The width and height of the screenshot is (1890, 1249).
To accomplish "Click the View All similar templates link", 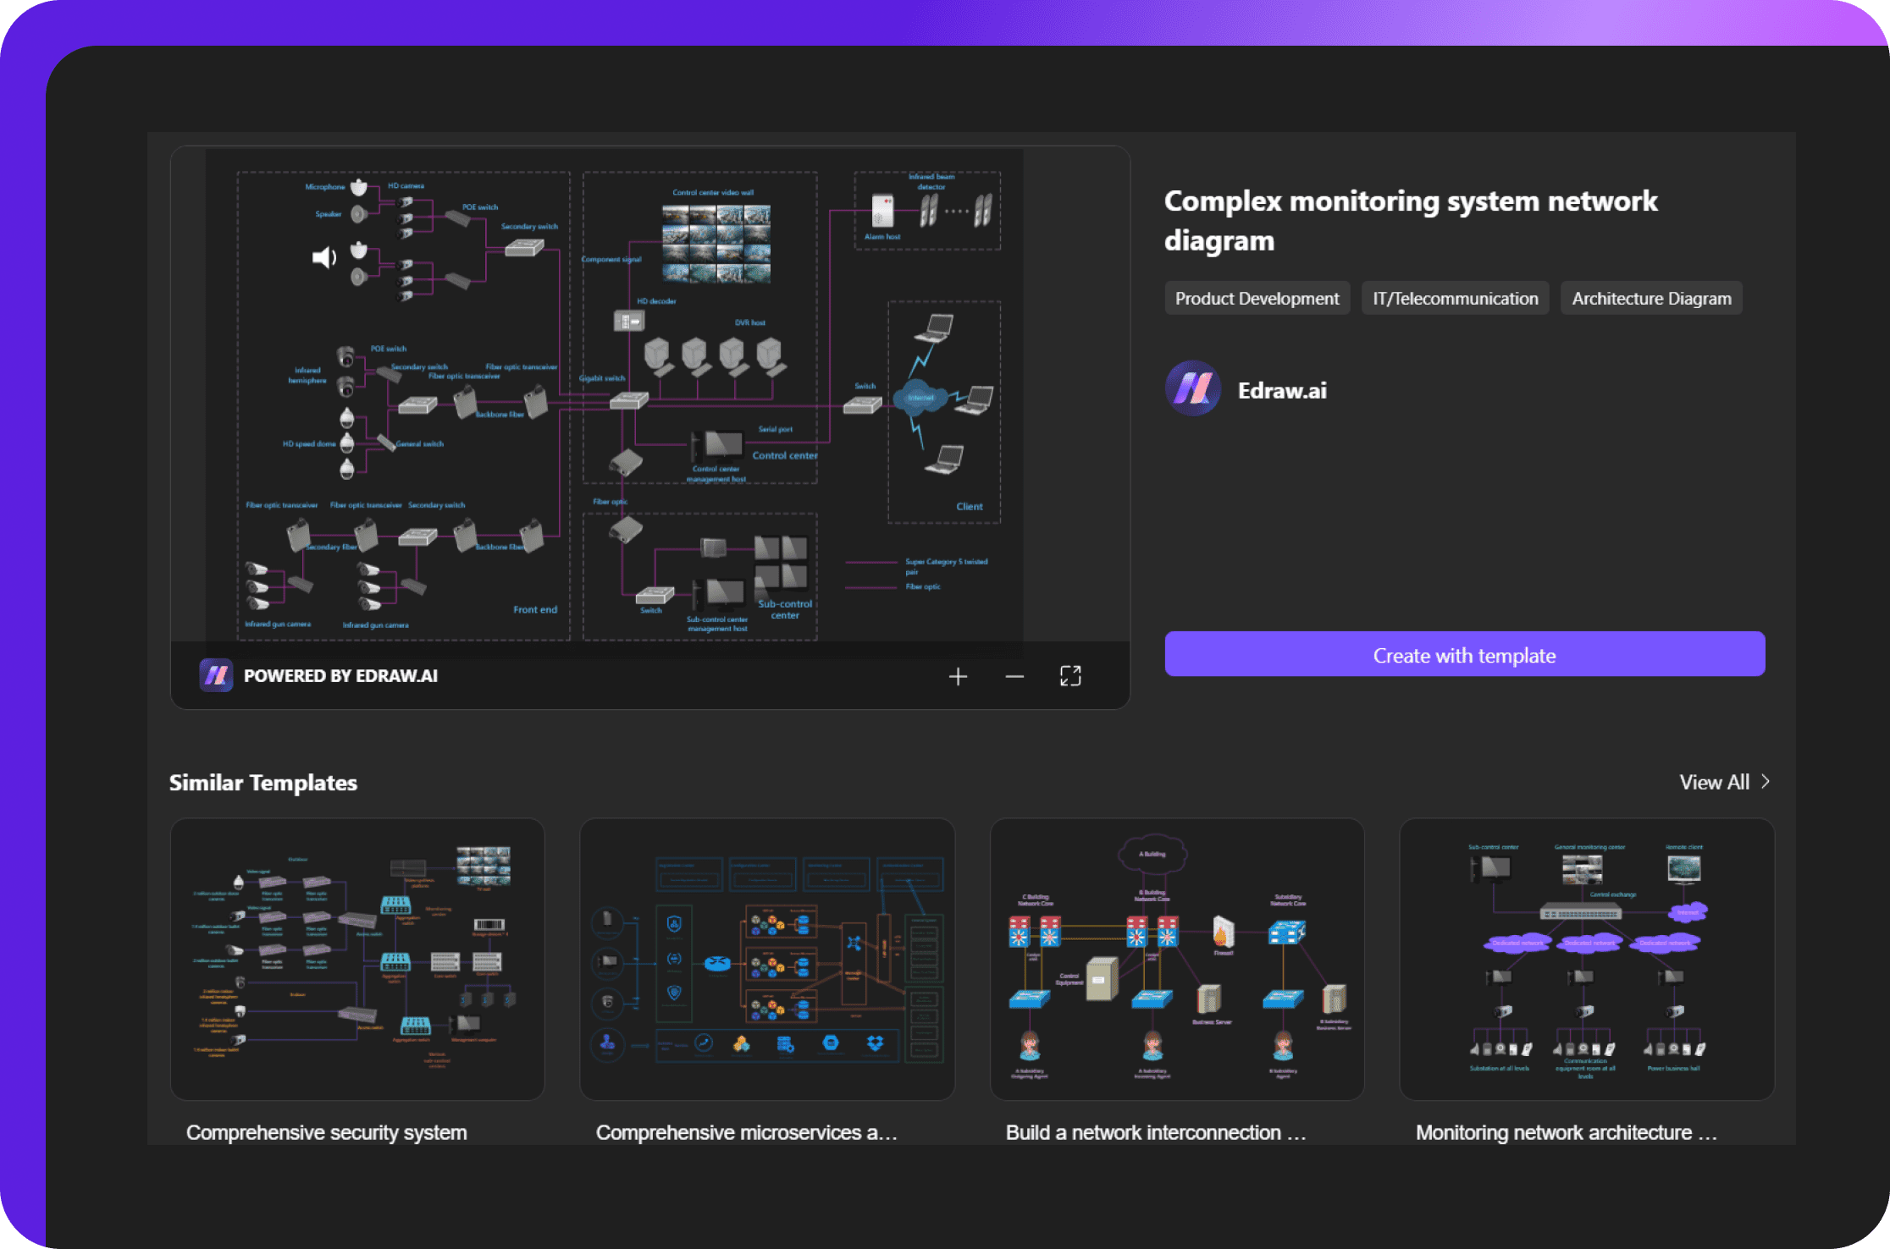I will pyautogui.click(x=1718, y=780).
